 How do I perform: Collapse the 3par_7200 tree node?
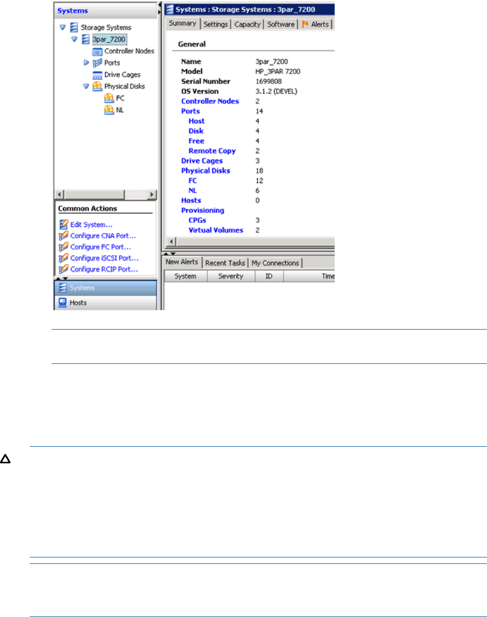[74, 39]
